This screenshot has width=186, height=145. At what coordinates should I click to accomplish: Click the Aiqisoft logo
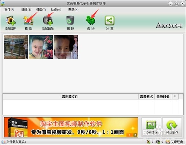pos(169,25)
